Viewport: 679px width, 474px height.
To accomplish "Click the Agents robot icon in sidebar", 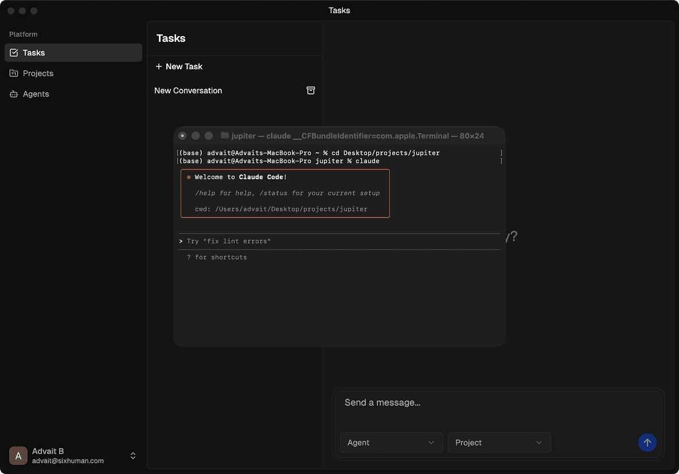I will tap(14, 94).
